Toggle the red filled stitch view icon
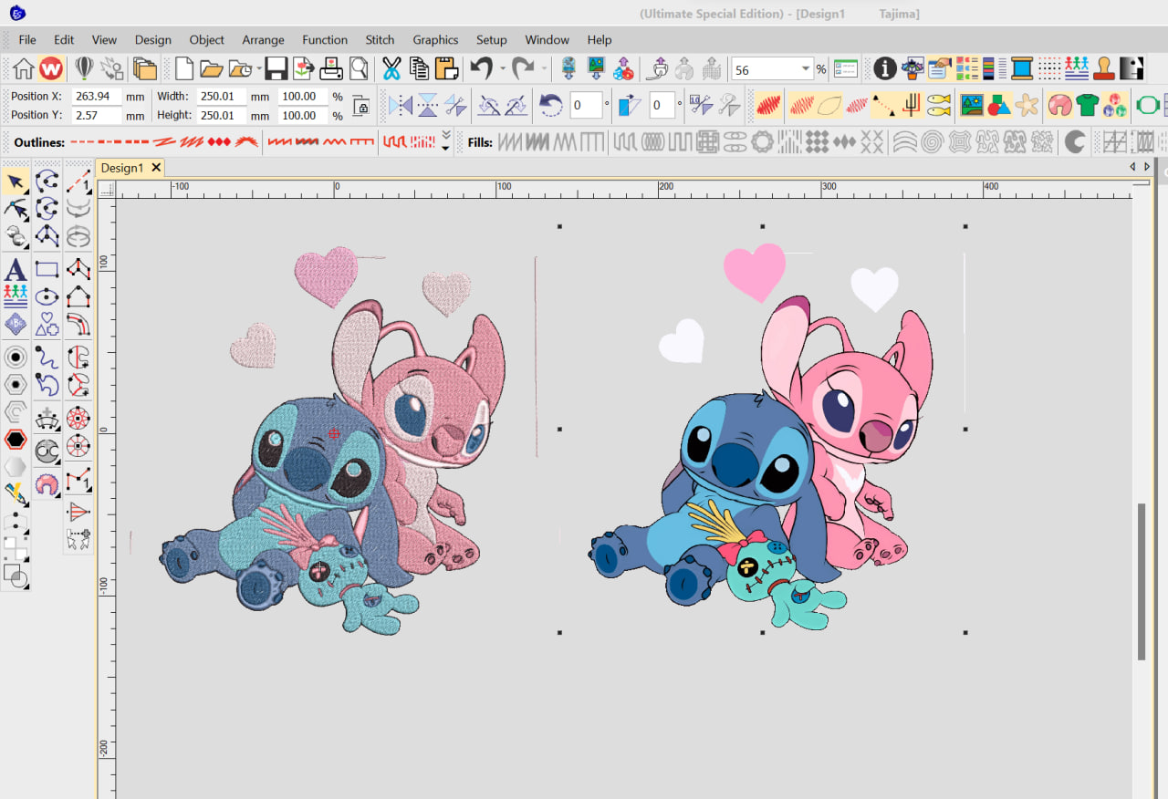1168x799 pixels. coord(768,105)
